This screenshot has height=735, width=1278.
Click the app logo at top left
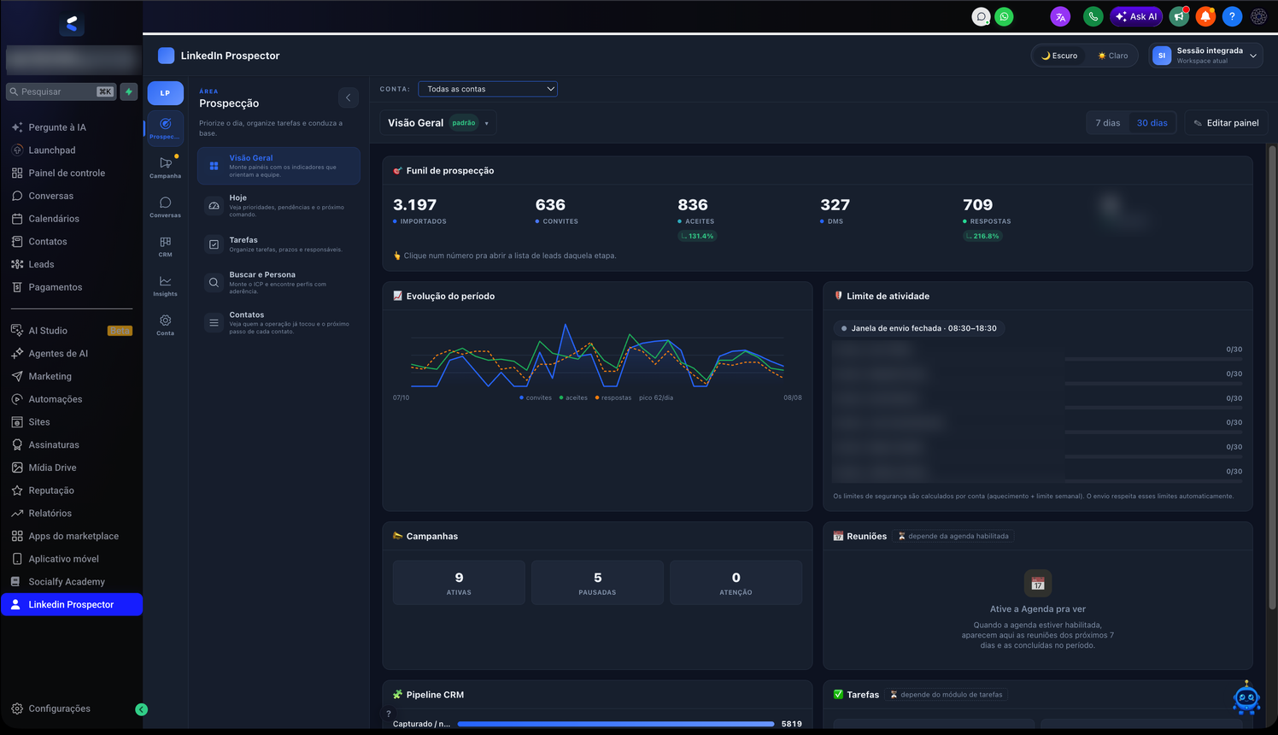(x=72, y=24)
